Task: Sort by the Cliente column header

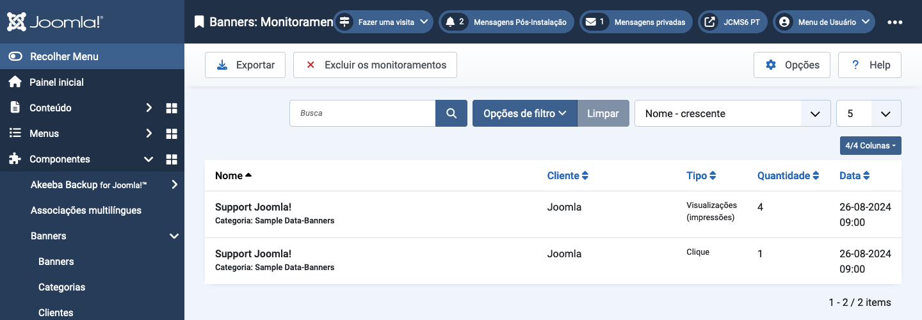Action: (x=568, y=175)
